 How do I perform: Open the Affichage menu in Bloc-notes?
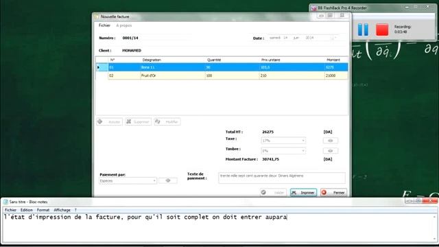point(62,210)
